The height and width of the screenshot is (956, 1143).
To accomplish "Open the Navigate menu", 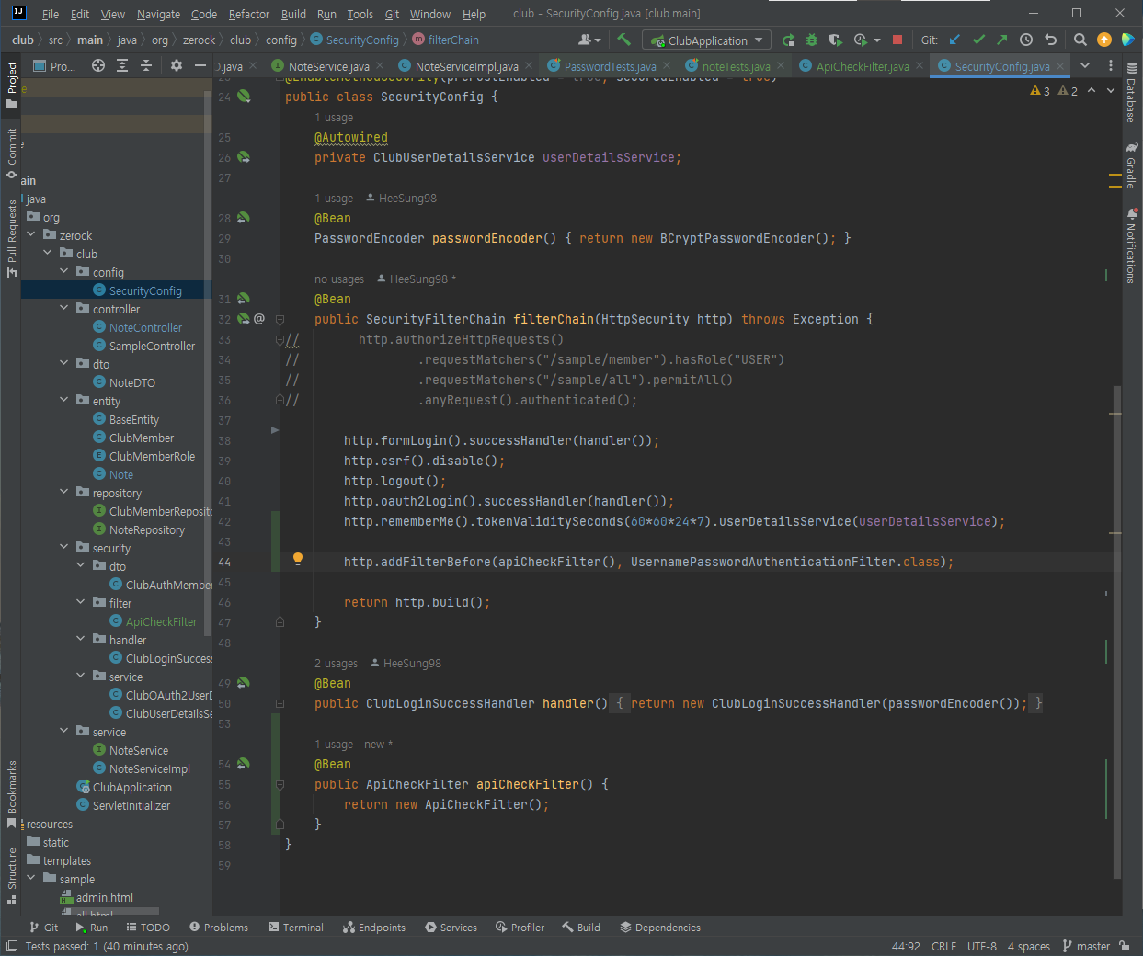I will click(158, 14).
